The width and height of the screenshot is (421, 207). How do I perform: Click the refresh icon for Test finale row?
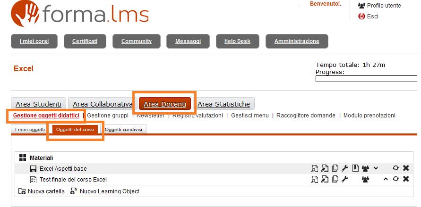tap(395, 179)
